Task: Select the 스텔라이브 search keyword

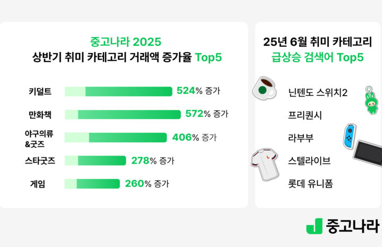Action: click(309, 161)
